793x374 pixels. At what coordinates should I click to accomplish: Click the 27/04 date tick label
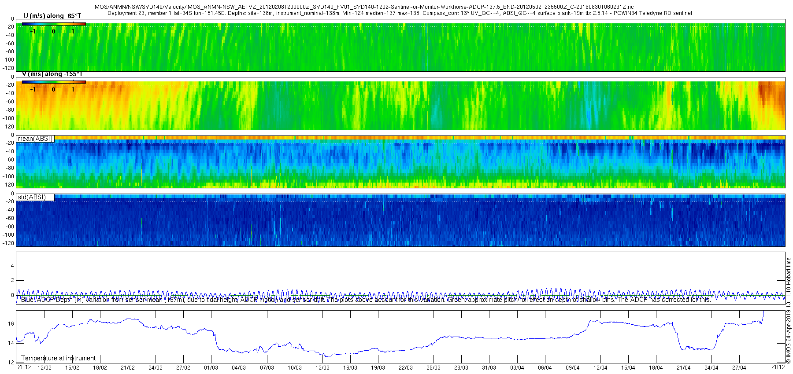(x=739, y=368)
